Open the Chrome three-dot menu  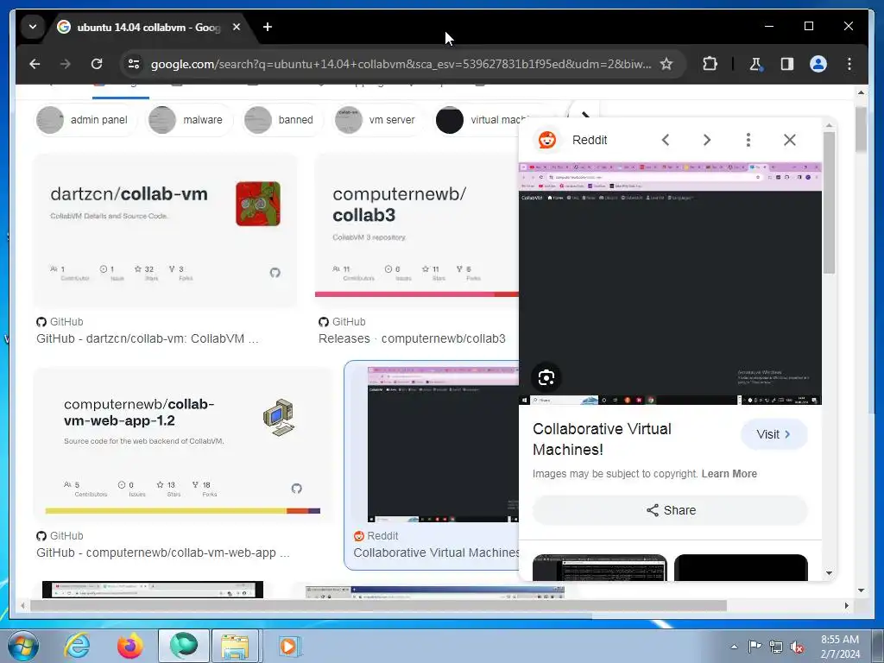tap(849, 64)
